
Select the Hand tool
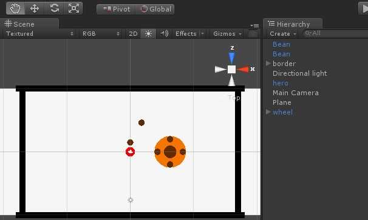click(x=15, y=8)
